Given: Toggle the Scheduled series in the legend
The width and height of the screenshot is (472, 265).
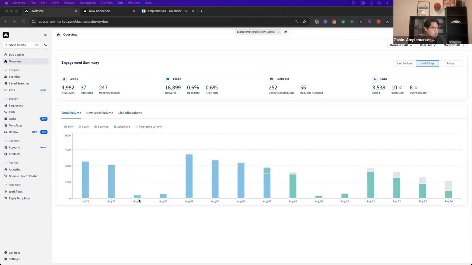Looking at the screenshot, I should pos(122,127).
